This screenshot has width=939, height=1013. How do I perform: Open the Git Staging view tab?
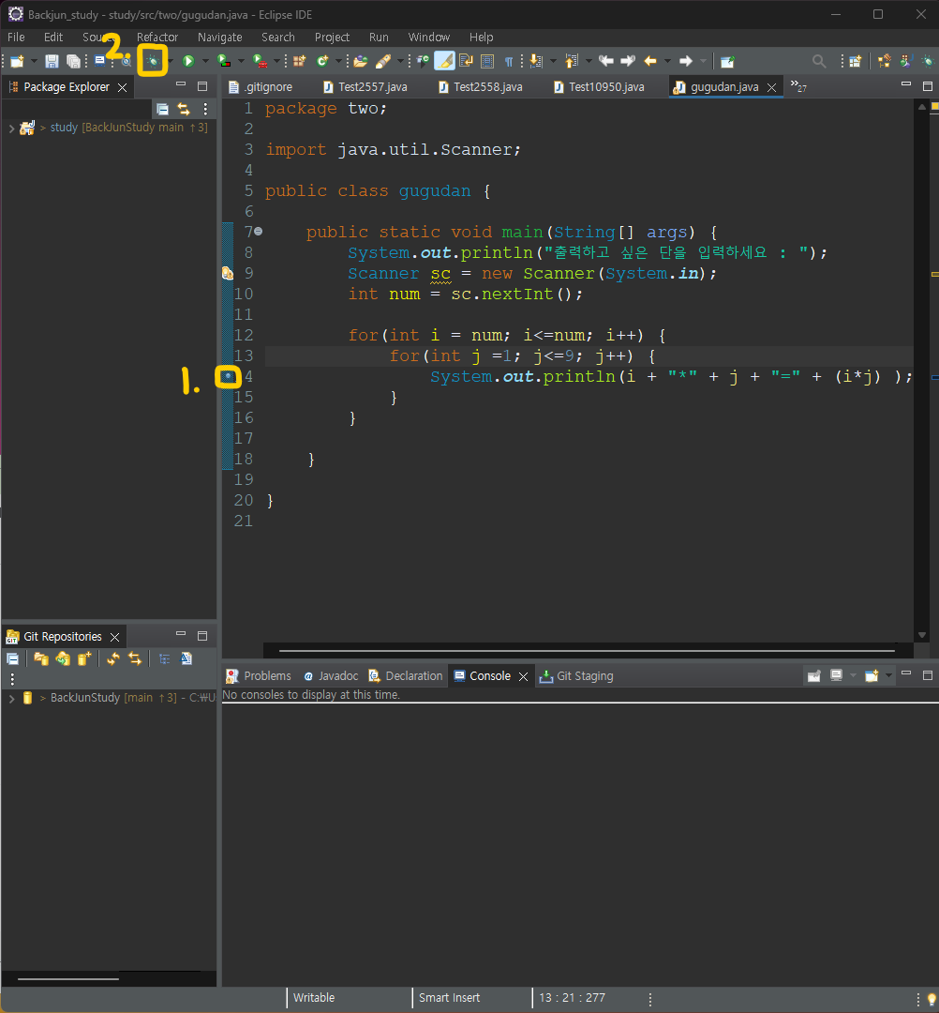coord(575,675)
